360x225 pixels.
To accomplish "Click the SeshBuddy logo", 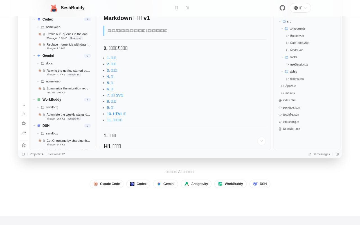I will [67, 8].
